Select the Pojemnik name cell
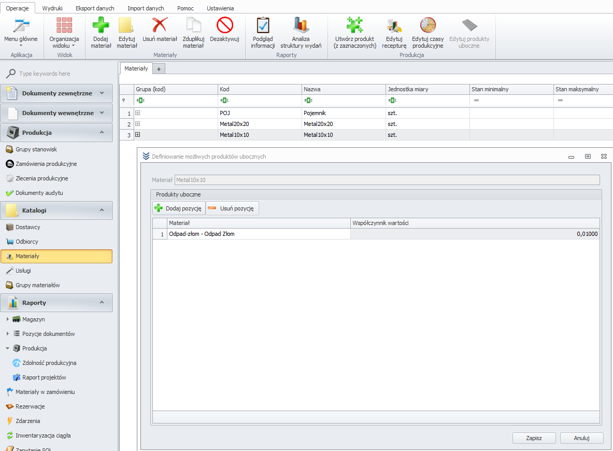The image size is (613, 451). coord(344,113)
